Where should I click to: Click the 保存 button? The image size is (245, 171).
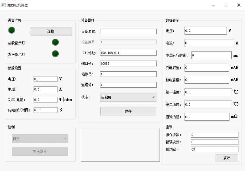click(x=128, y=111)
